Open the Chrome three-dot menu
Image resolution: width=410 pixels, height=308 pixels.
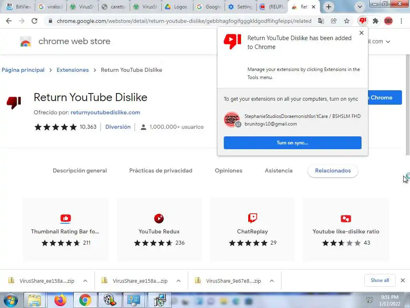tap(401, 21)
